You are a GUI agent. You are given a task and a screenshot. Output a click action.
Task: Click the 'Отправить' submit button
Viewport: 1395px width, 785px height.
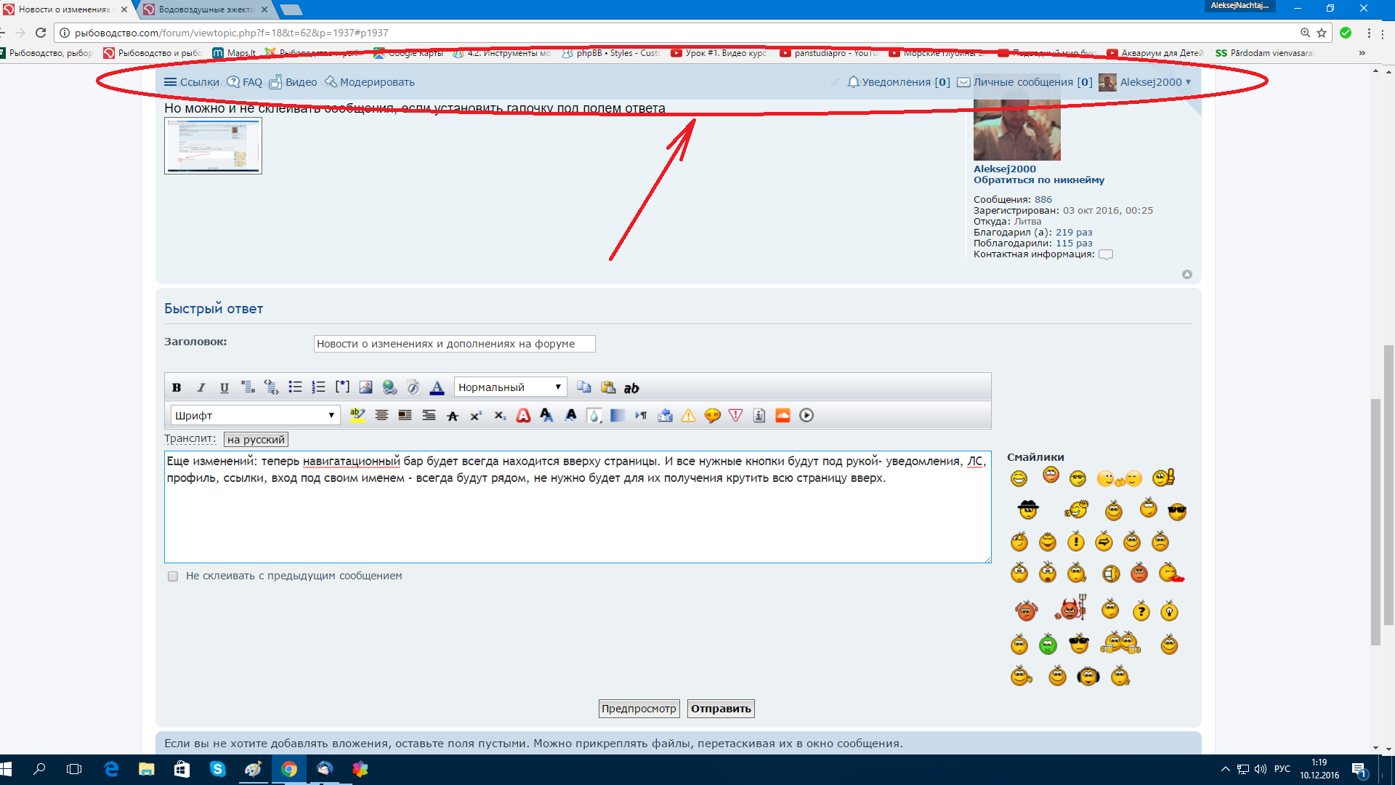coord(721,709)
